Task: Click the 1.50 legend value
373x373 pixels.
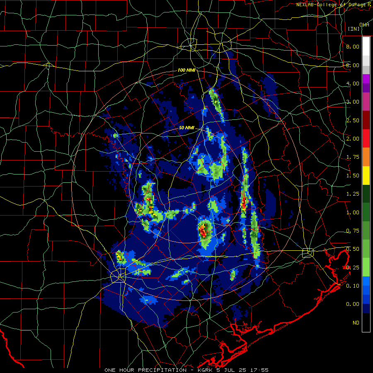Action: click(353, 176)
